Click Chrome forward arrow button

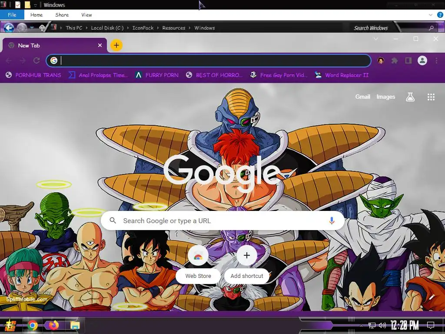click(23, 60)
